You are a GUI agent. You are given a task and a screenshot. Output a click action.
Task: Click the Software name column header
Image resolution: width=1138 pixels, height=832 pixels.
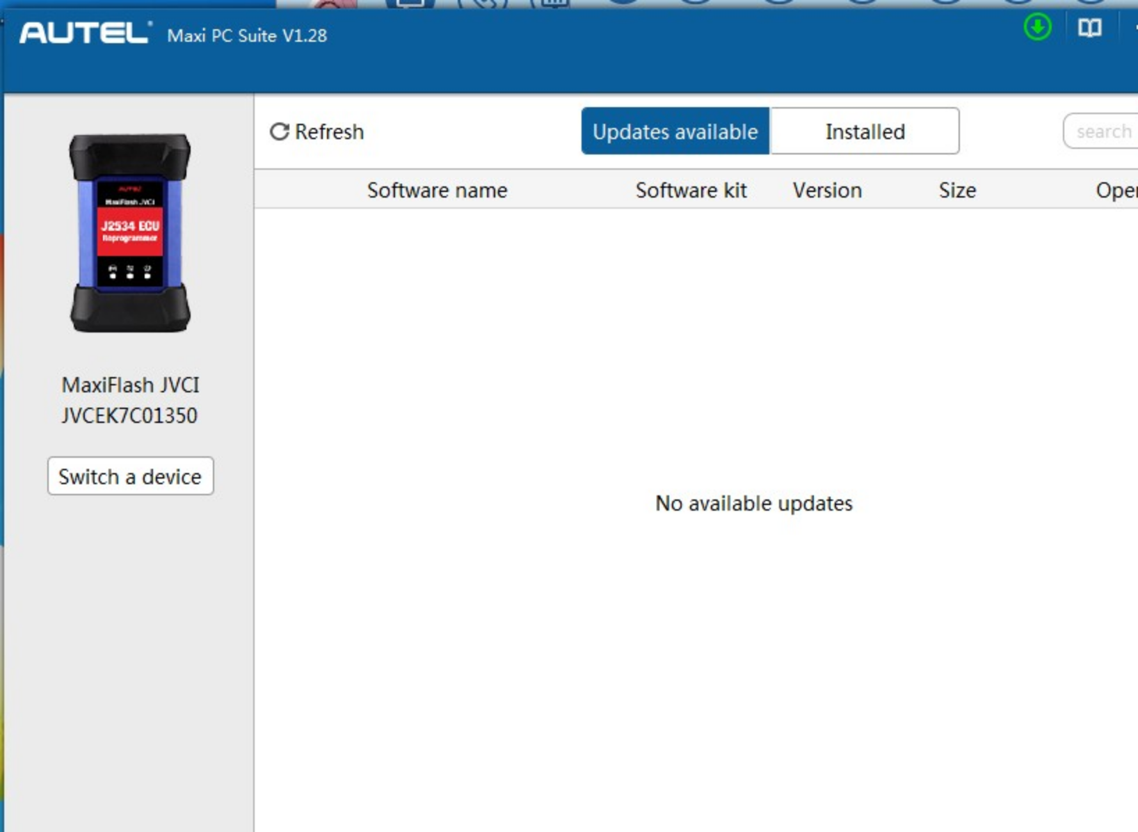click(x=437, y=190)
